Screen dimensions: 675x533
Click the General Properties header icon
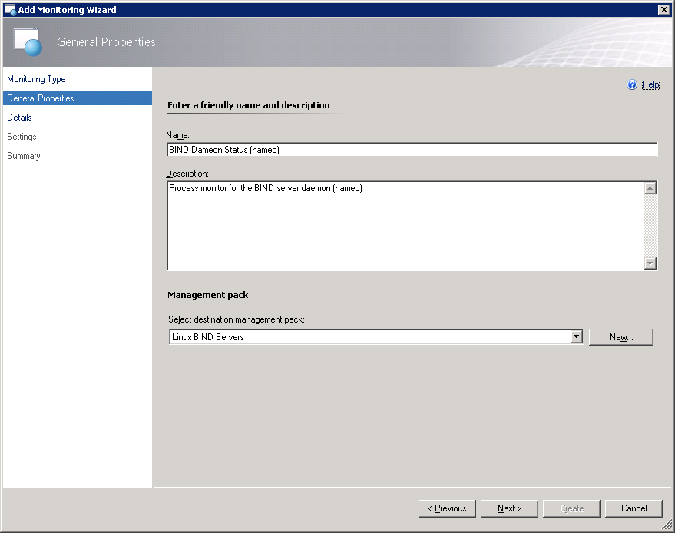(28, 42)
